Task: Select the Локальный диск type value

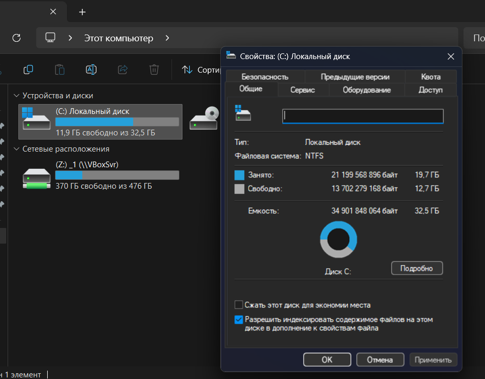Action: 333,142
